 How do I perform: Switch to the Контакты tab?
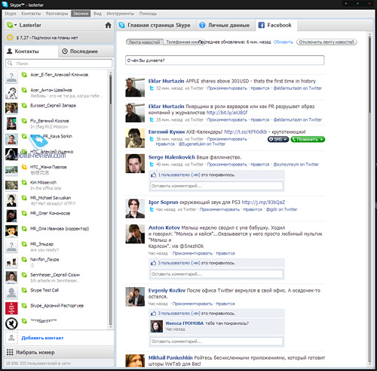click(x=31, y=51)
